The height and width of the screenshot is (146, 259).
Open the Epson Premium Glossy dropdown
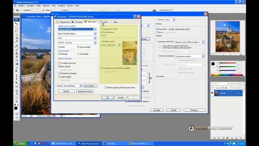pyautogui.click(x=95, y=34)
